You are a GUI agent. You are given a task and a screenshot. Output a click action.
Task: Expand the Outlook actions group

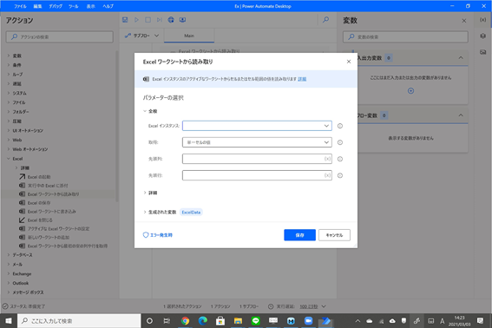coord(9,283)
